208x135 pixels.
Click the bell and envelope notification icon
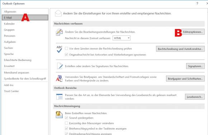click(59, 115)
